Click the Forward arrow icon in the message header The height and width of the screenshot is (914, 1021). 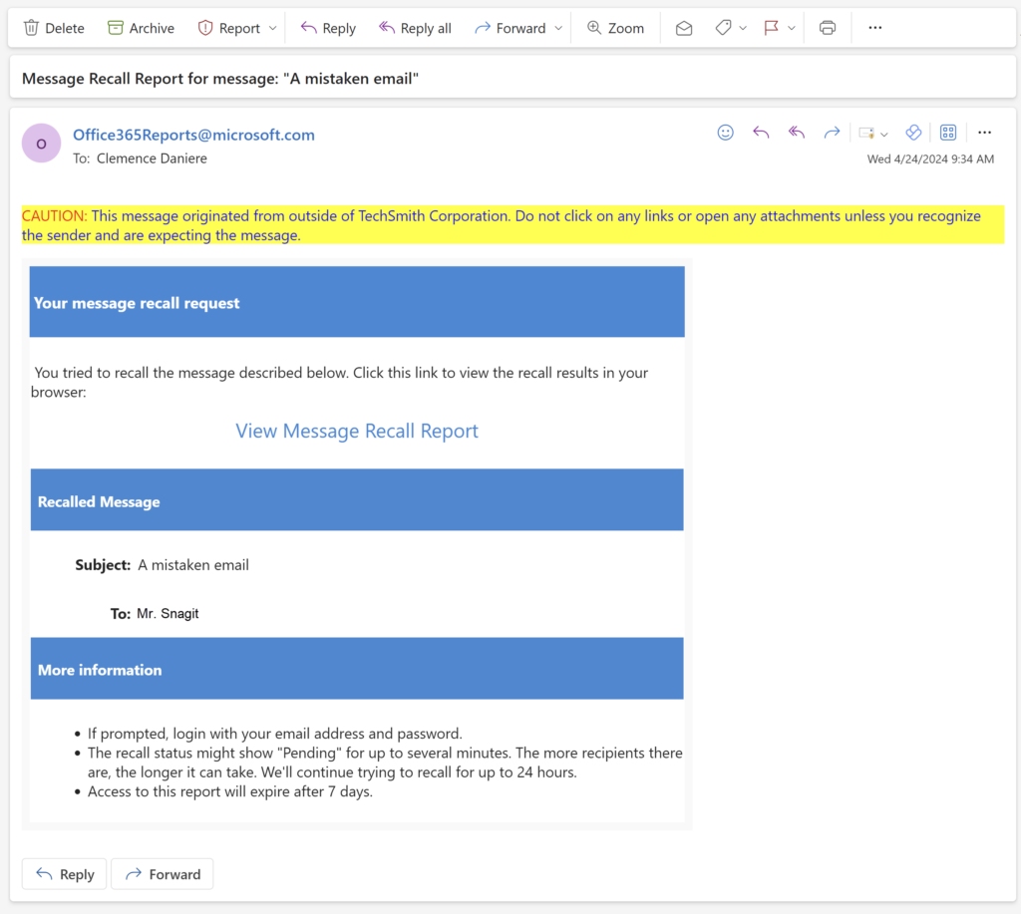(x=832, y=132)
